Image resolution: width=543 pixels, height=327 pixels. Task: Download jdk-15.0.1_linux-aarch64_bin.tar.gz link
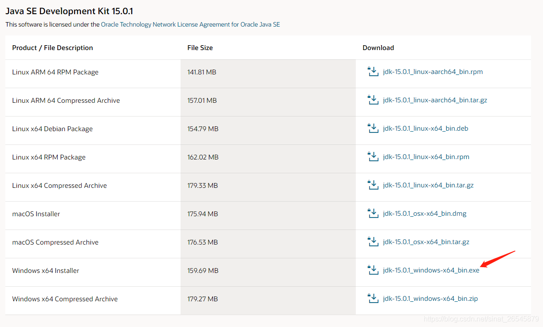(435, 100)
